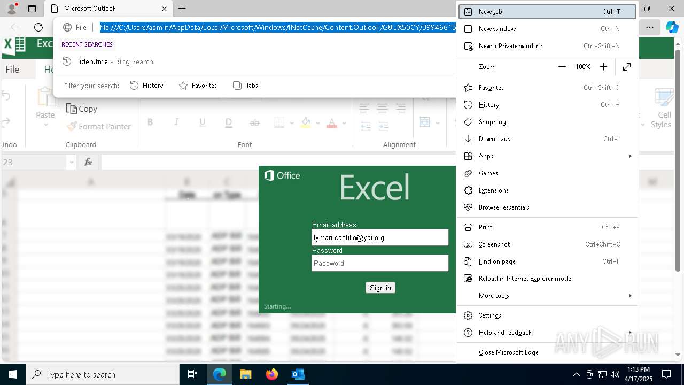Expand Apps submenu

coord(548,156)
